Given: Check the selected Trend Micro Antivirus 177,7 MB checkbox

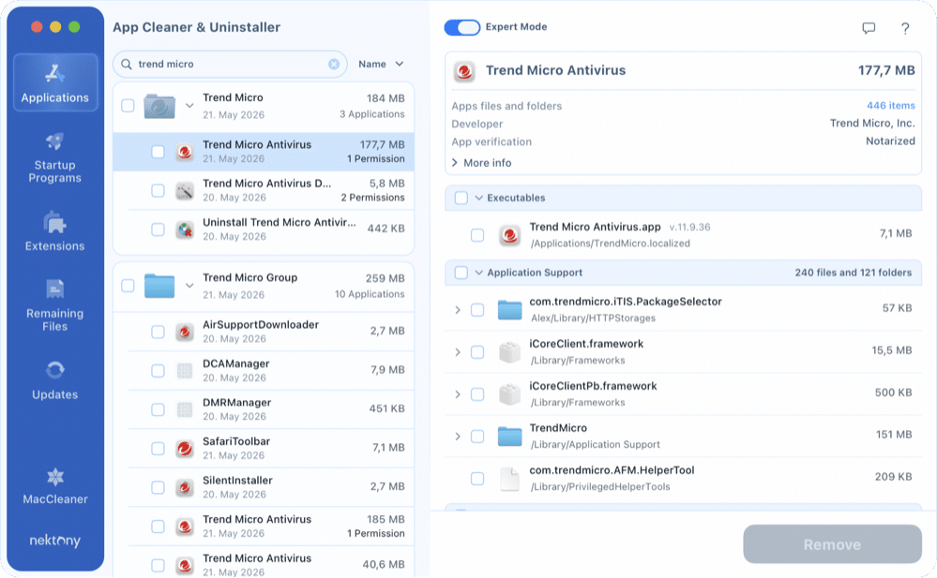Looking at the screenshot, I should click(158, 152).
